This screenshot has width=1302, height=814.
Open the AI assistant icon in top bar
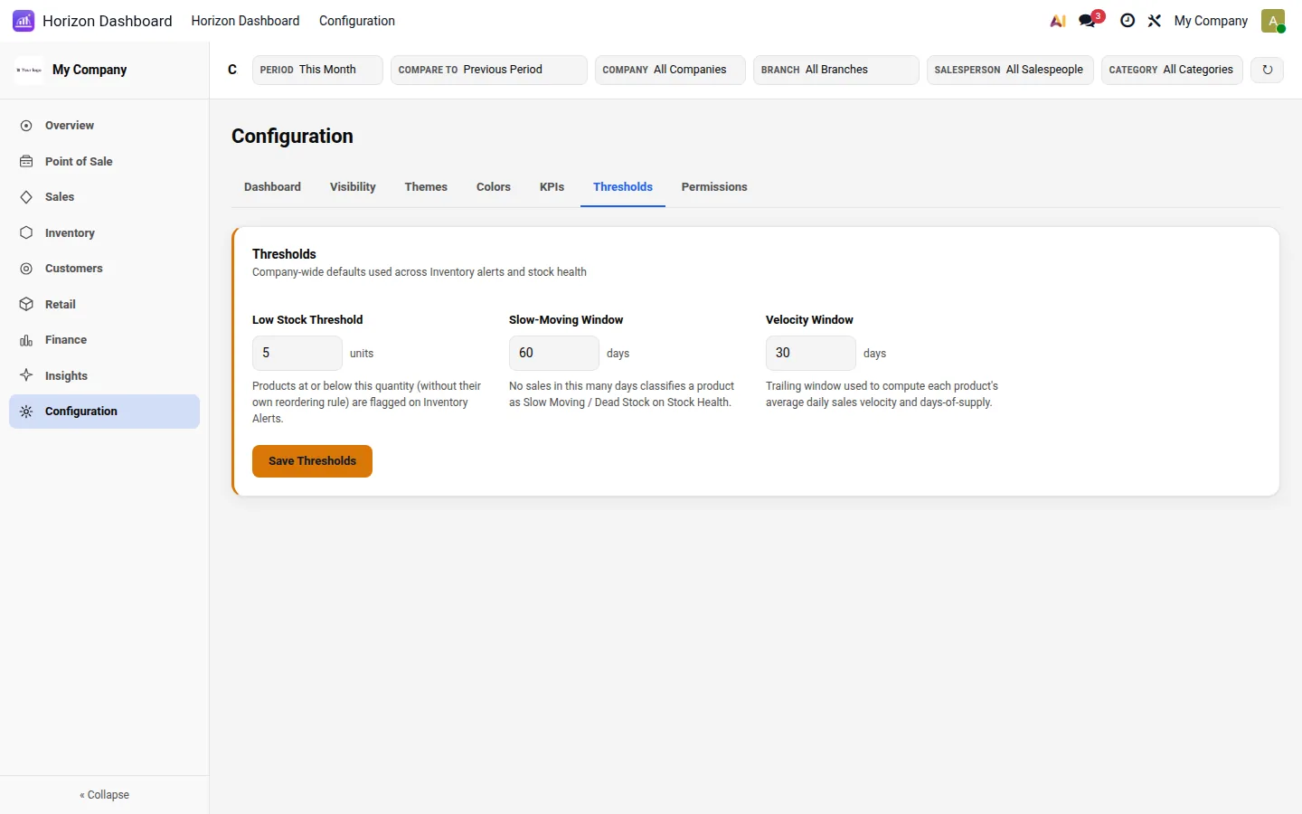pos(1058,21)
